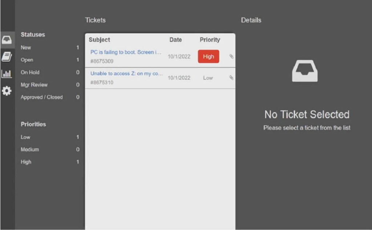Filter tickets by Open status

point(27,60)
